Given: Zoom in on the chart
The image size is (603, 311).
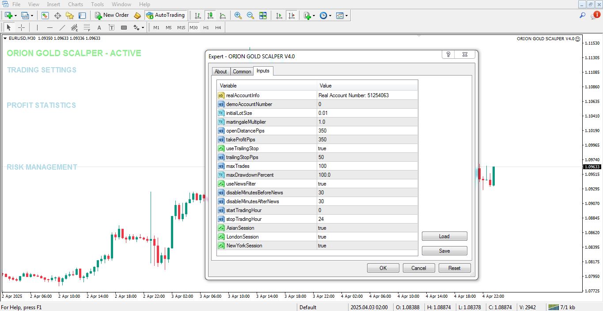Looking at the screenshot, I should point(238,15).
